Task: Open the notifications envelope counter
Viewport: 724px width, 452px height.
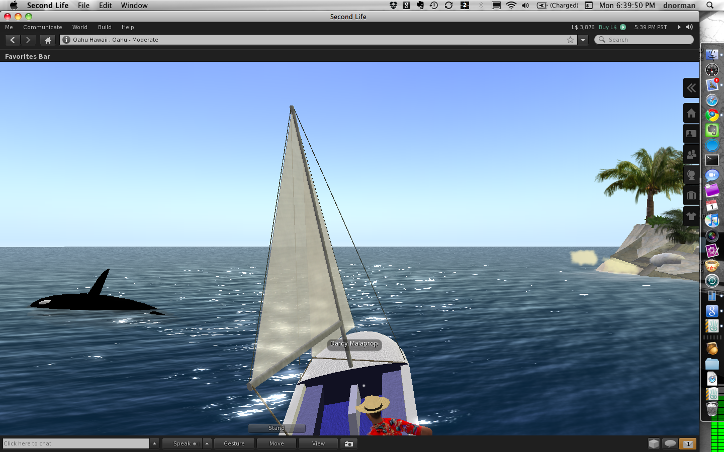Action: click(688, 443)
